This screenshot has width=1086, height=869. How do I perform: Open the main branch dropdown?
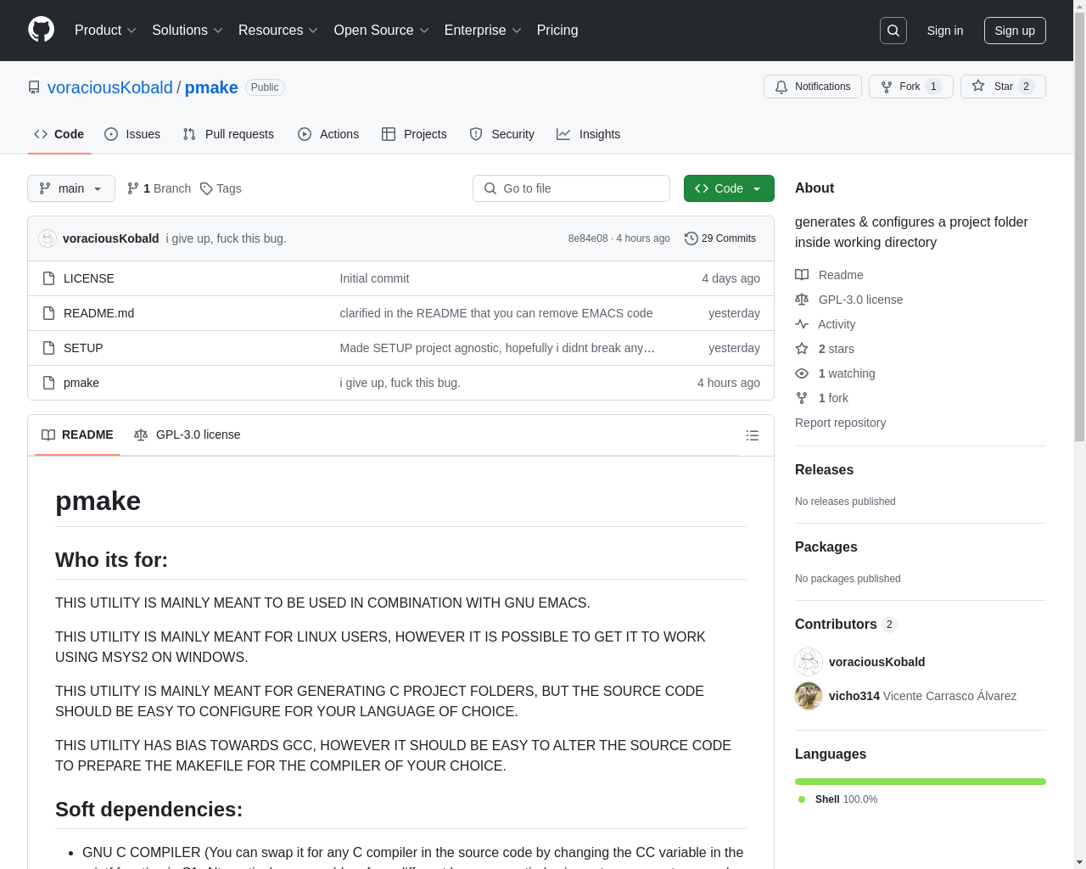point(71,188)
